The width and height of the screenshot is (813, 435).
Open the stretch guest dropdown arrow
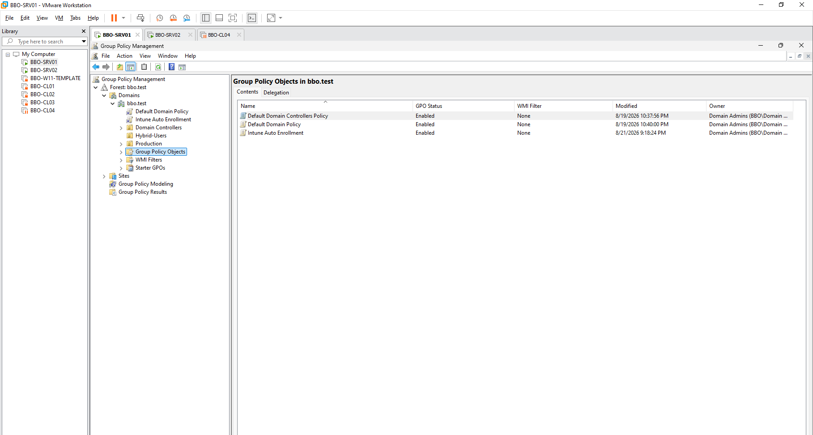[x=281, y=18]
